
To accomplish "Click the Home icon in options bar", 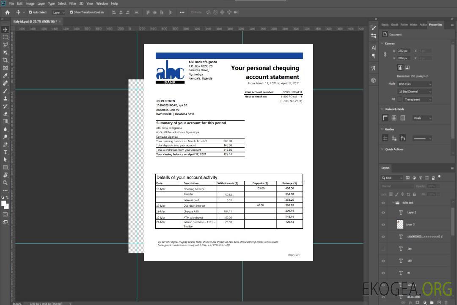I will pyautogui.click(x=7, y=12).
